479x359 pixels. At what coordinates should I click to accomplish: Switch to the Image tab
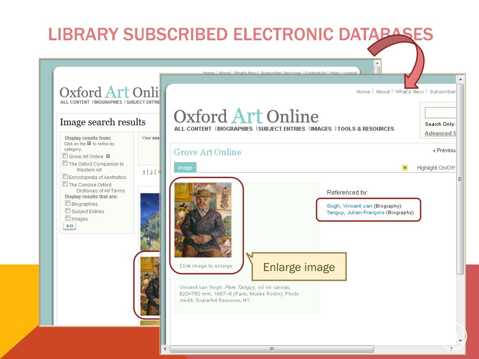(185, 168)
